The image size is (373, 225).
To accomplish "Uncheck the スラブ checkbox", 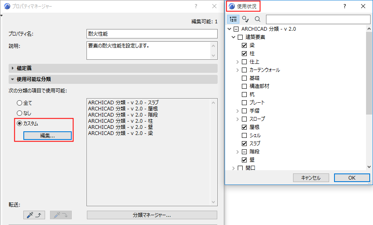I will point(244,144).
